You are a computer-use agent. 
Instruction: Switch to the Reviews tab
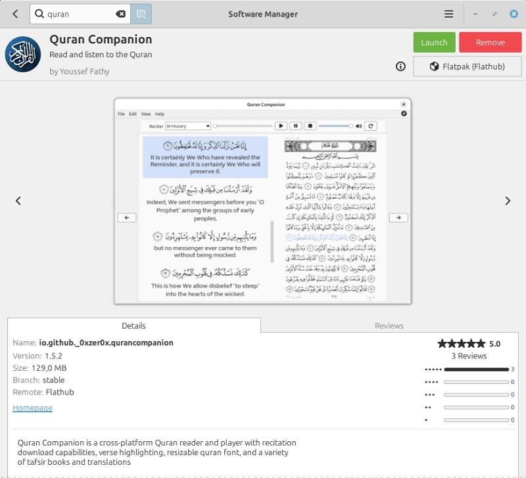click(389, 325)
